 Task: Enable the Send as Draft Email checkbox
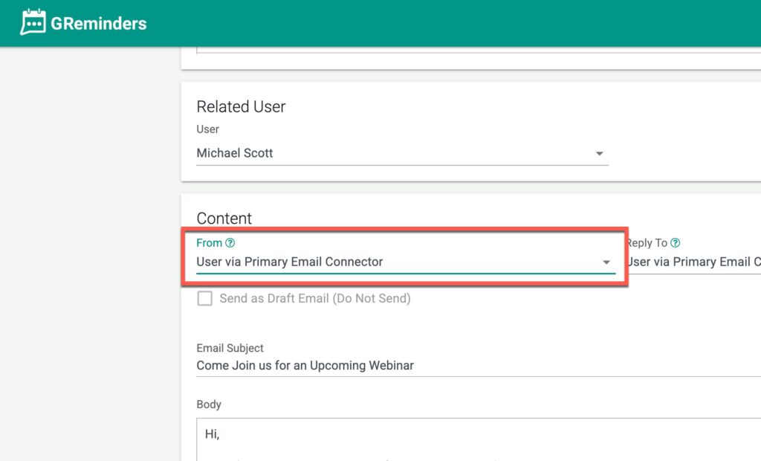pyautogui.click(x=204, y=299)
